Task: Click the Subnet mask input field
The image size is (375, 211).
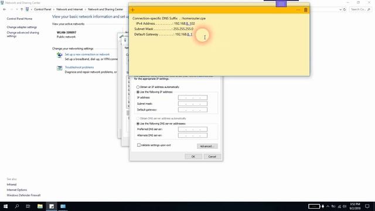Action: point(193,104)
